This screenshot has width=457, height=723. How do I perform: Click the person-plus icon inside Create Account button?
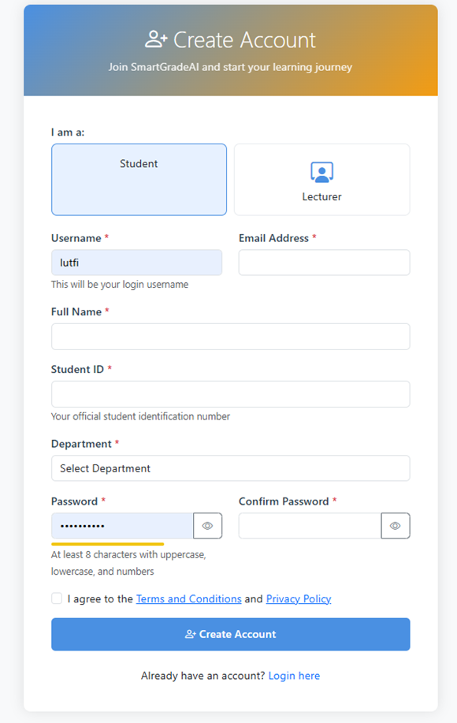coord(191,634)
